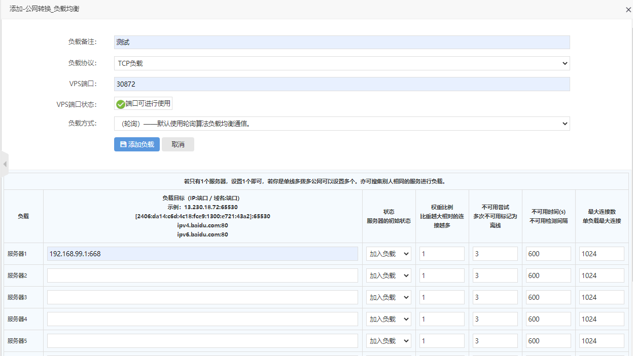This screenshot has width=633, height=356.
Task: Open 服务器1 状态 dropdown
Action: point(389,254)
